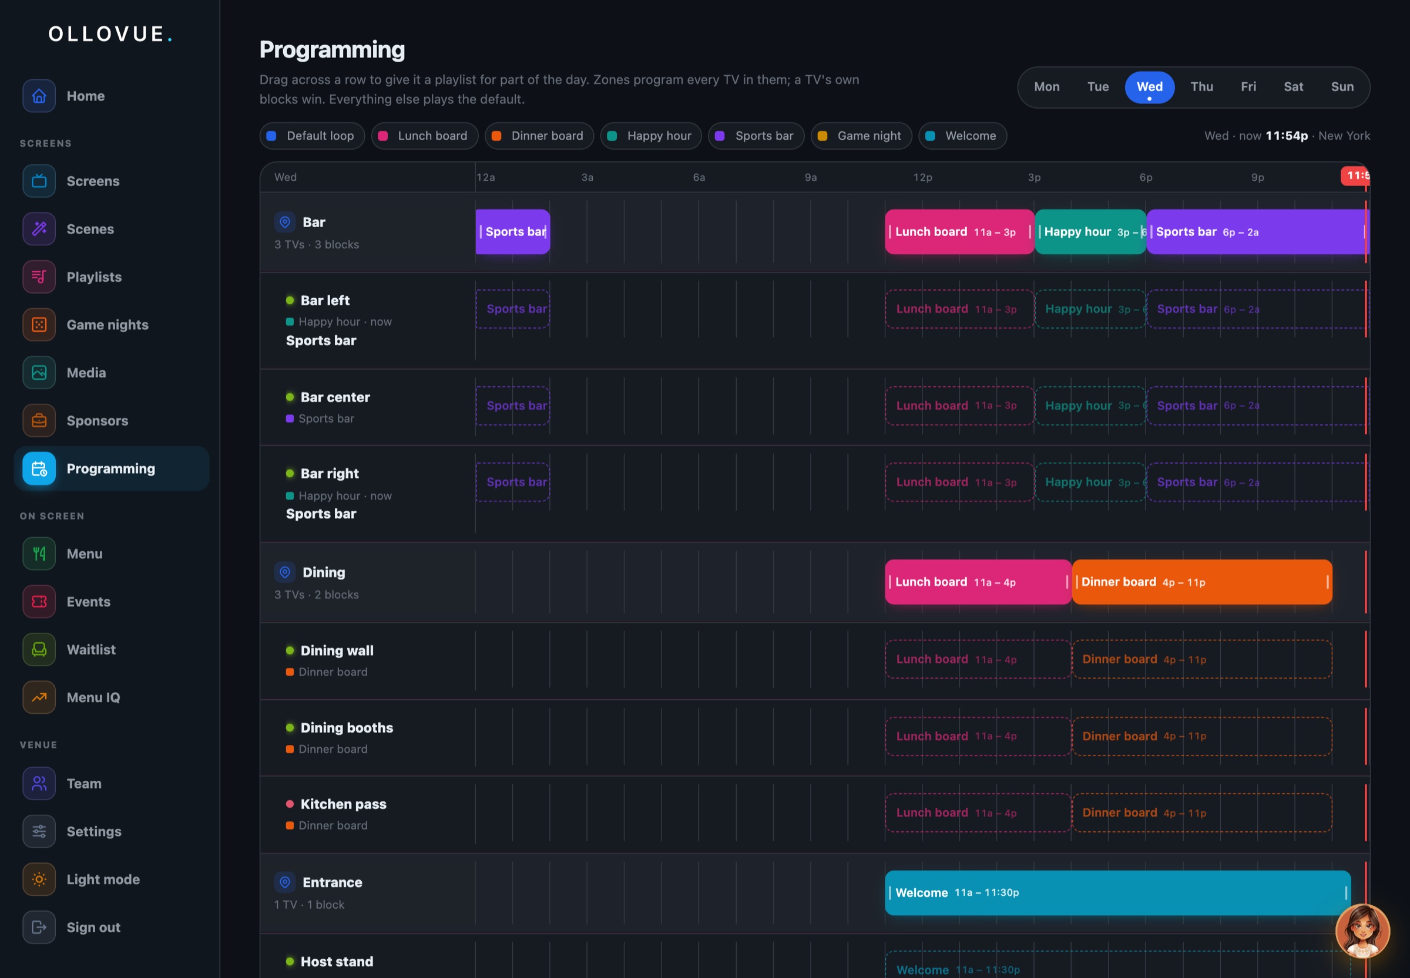Switch to the Mon day tab
The height and width of the screenshot is (978, 1410).
(x=1046, y=87)
